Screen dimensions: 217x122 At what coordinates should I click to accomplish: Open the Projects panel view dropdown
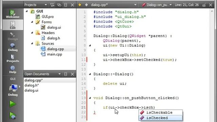(46, 5)
